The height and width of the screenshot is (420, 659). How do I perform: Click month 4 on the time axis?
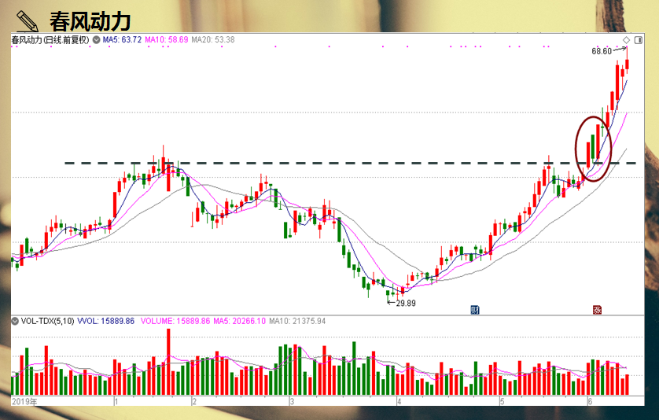(x=399, y=401)
